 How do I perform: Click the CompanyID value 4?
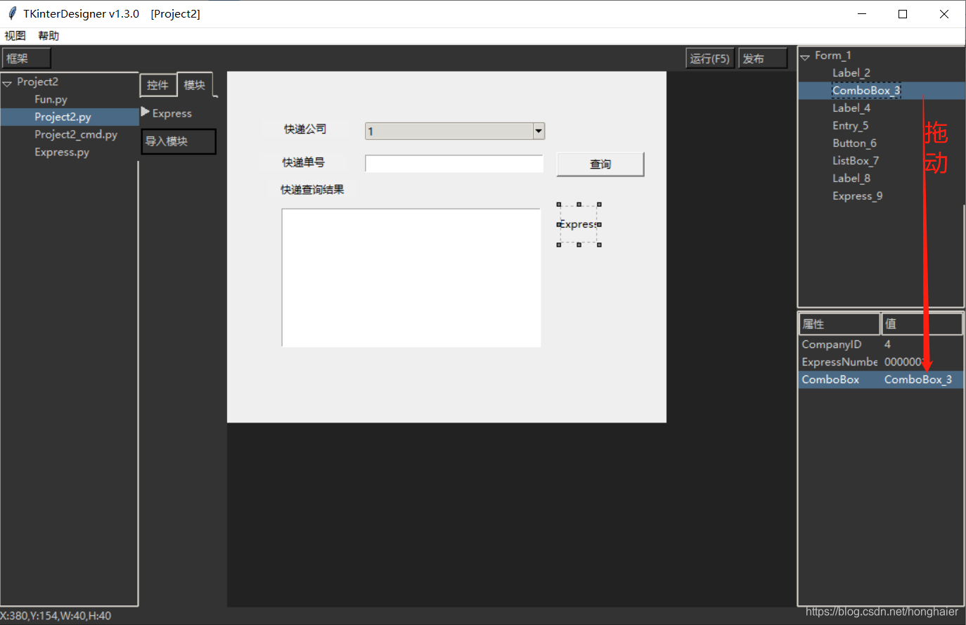(887, 344)
